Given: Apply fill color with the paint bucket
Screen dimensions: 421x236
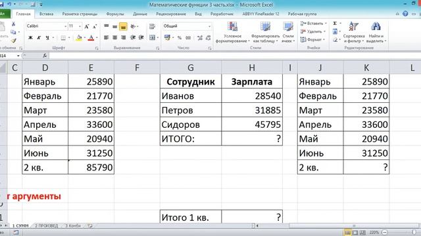Looking at the screenshot, I should click(79, 38).
